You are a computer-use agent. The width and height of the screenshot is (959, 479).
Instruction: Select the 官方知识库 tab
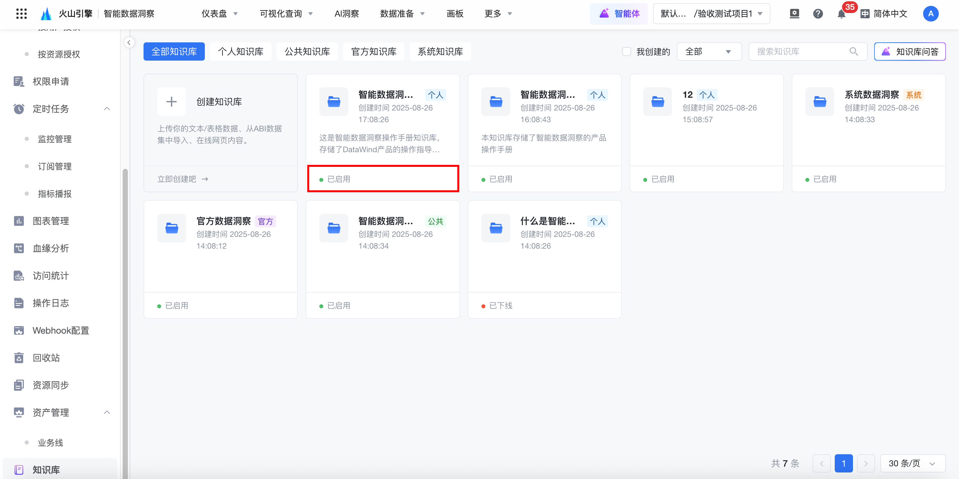(x=374, y=51)
